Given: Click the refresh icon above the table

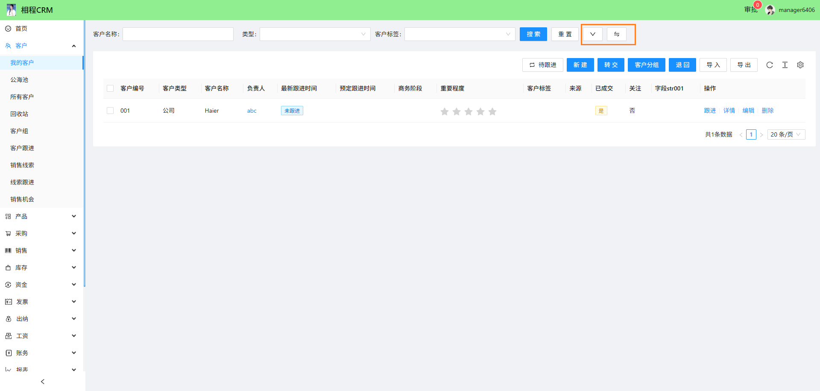Looking at the screenshot, I should (x=770, y=65).
